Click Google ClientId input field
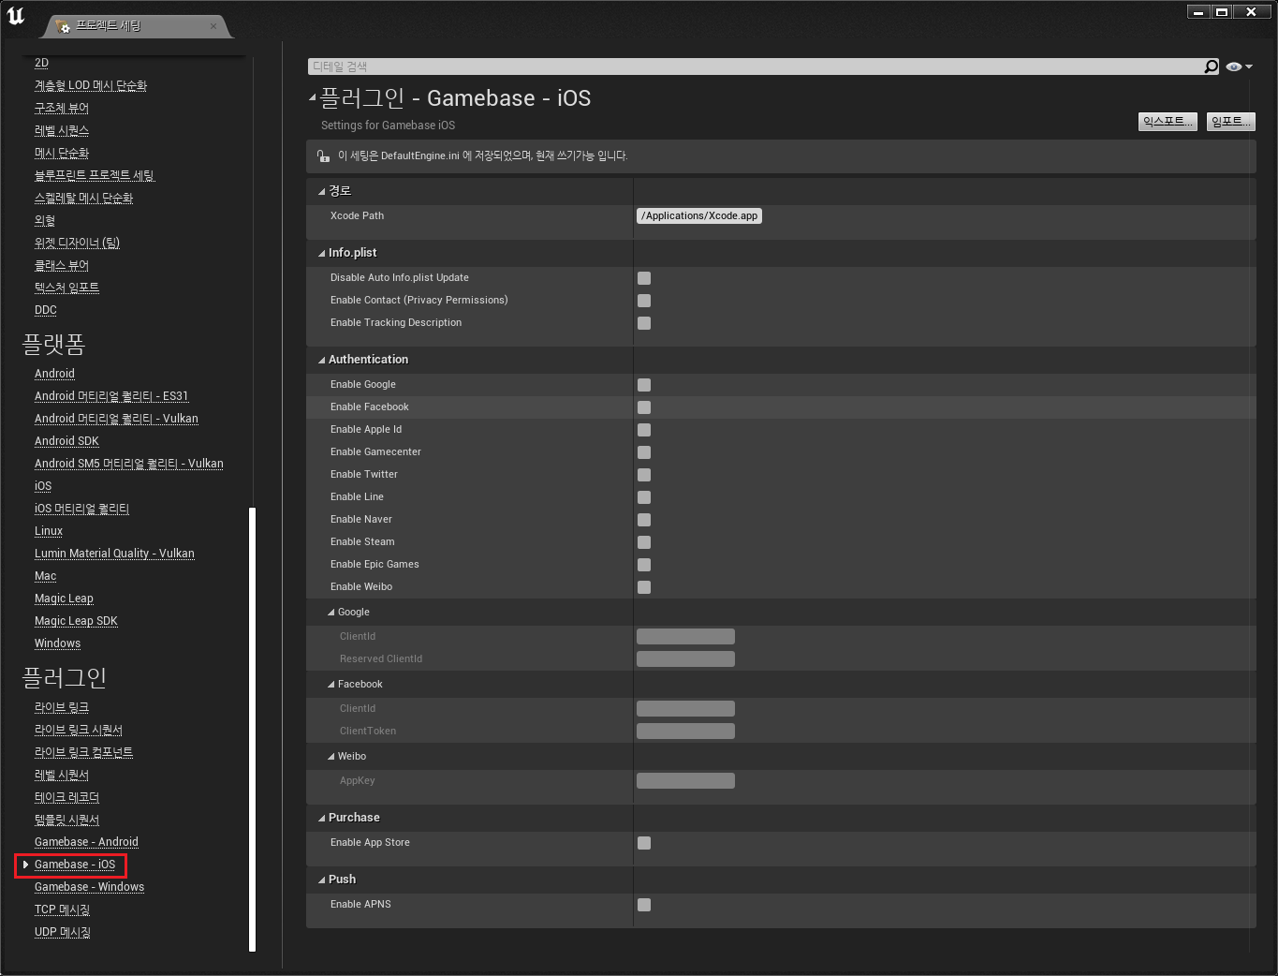The width and height of the screenshot is (1278, 976). (685, 637)
